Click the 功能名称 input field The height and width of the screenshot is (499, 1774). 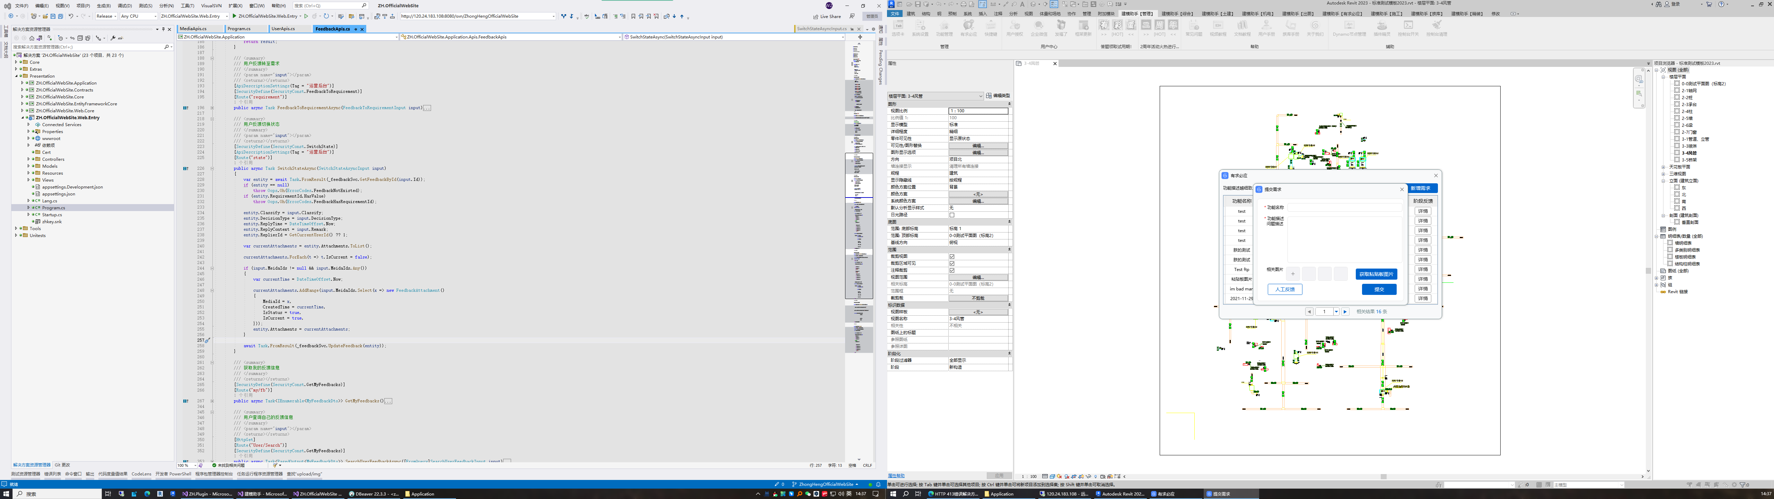[x=1344, y=208]
